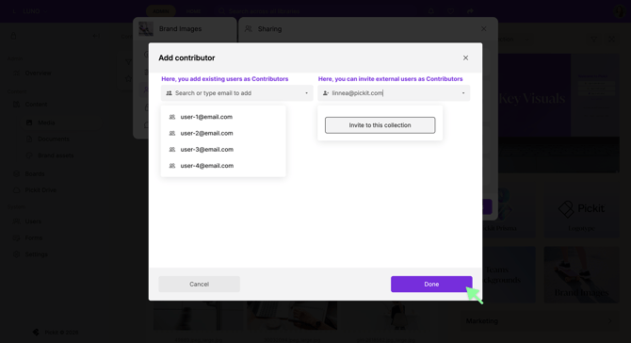The width and height of the screenshot is (631, 343).
Task: Open Forms in the sidebar
Action: (33, 237)
